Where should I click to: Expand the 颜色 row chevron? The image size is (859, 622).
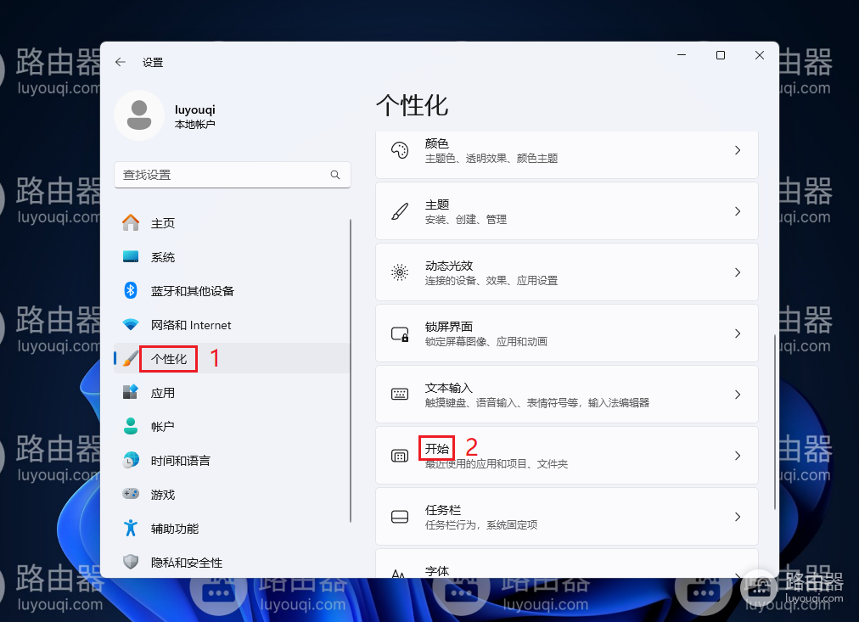(x=738, y=150)
